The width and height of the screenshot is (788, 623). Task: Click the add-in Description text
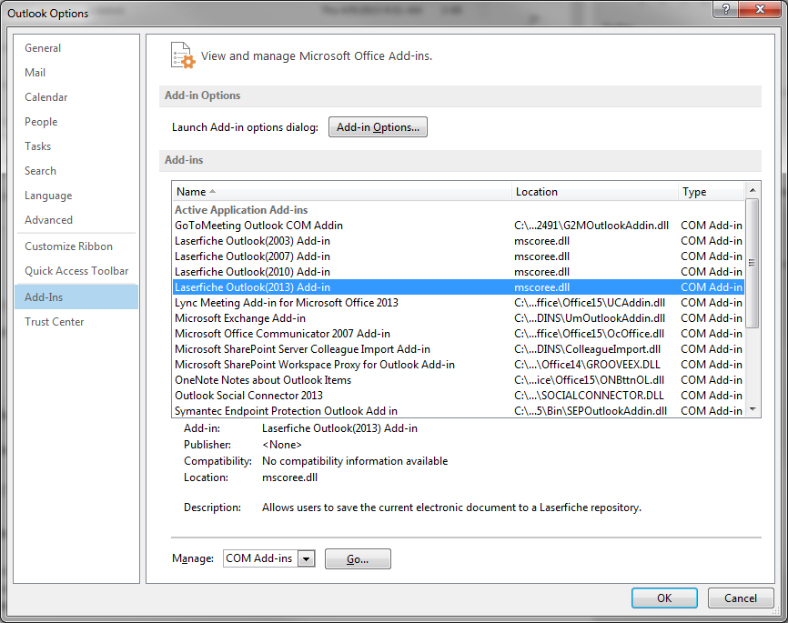(x=451, y=507)
